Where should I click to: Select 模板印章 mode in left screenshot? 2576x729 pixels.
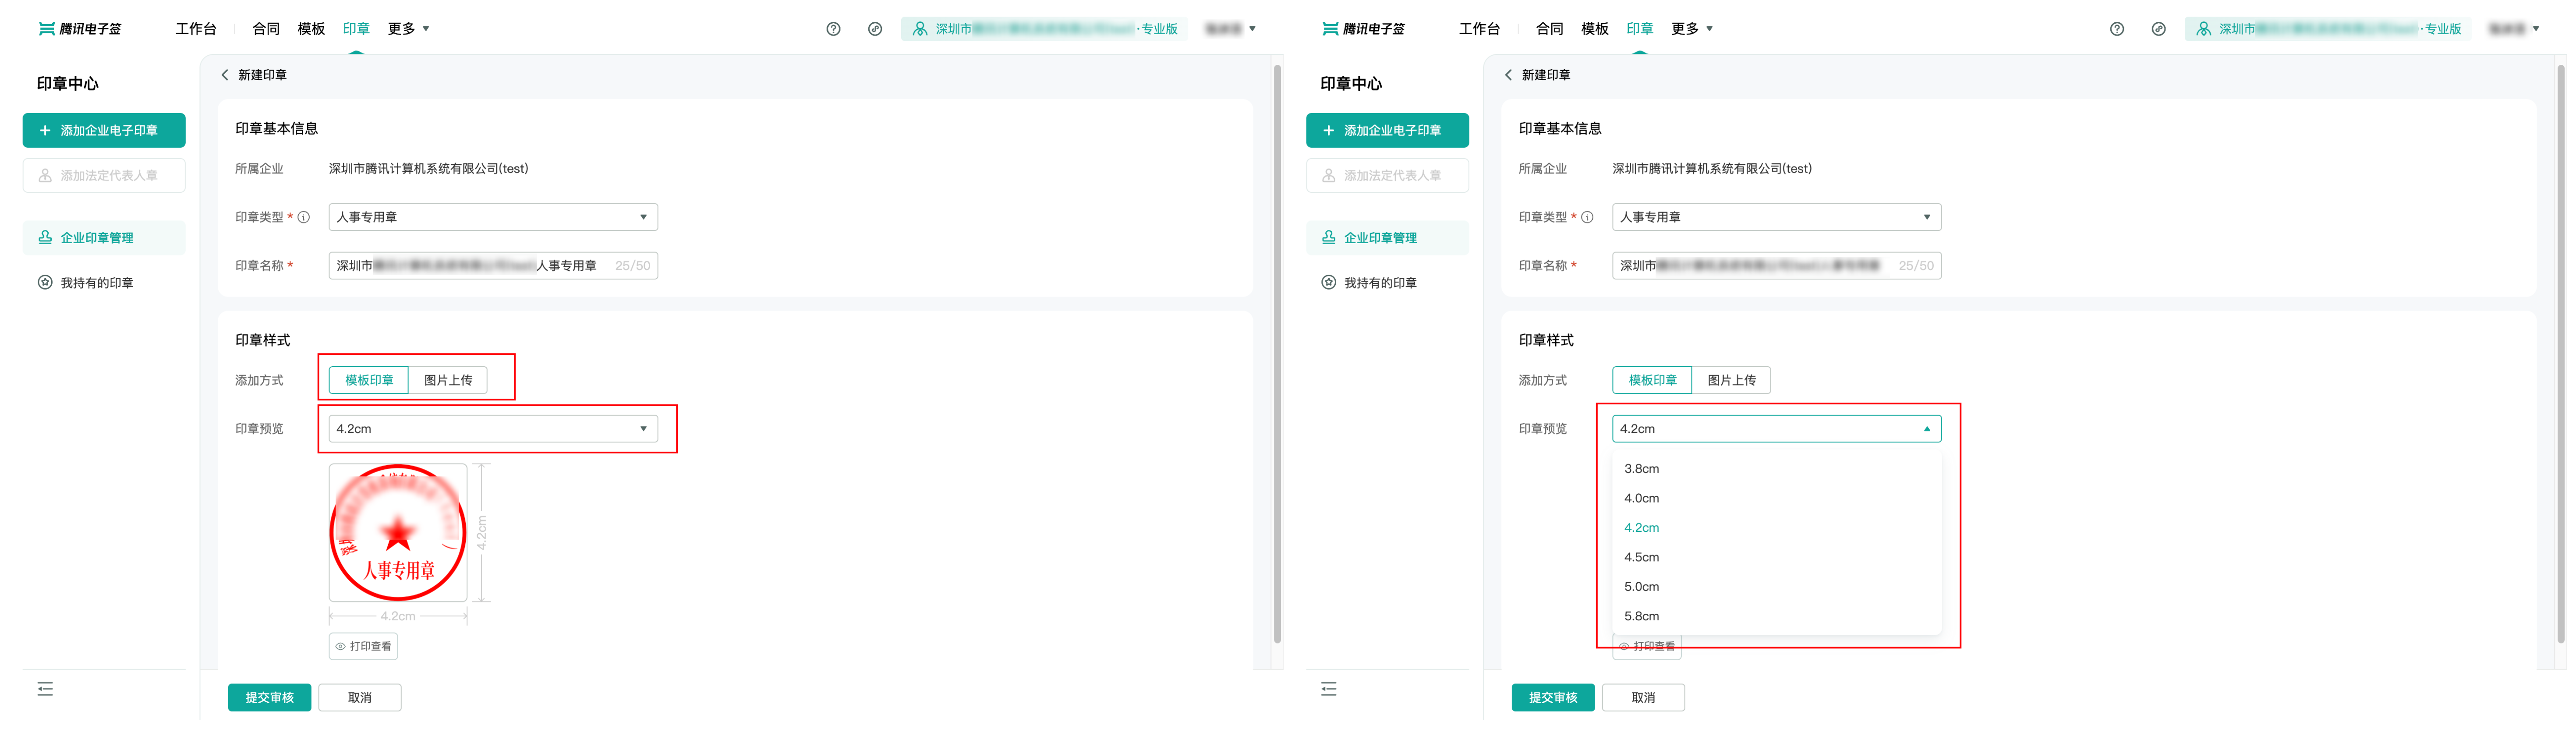(369, 380)
